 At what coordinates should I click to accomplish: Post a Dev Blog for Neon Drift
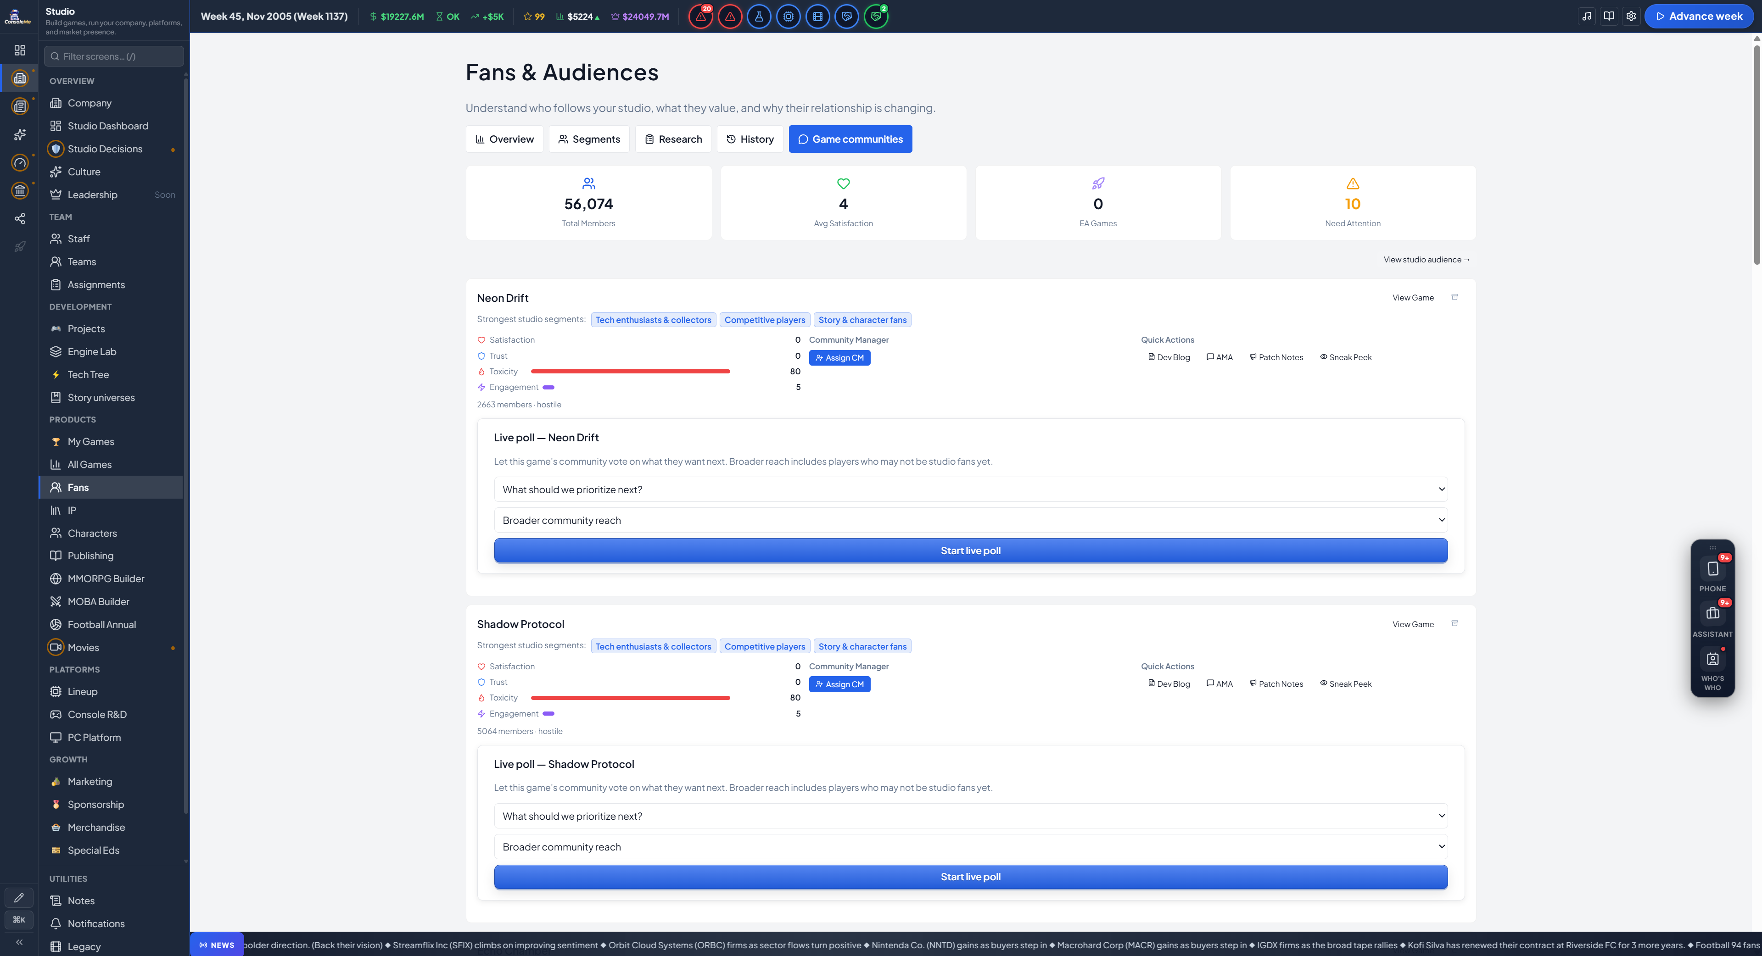tap(1169, 358)
